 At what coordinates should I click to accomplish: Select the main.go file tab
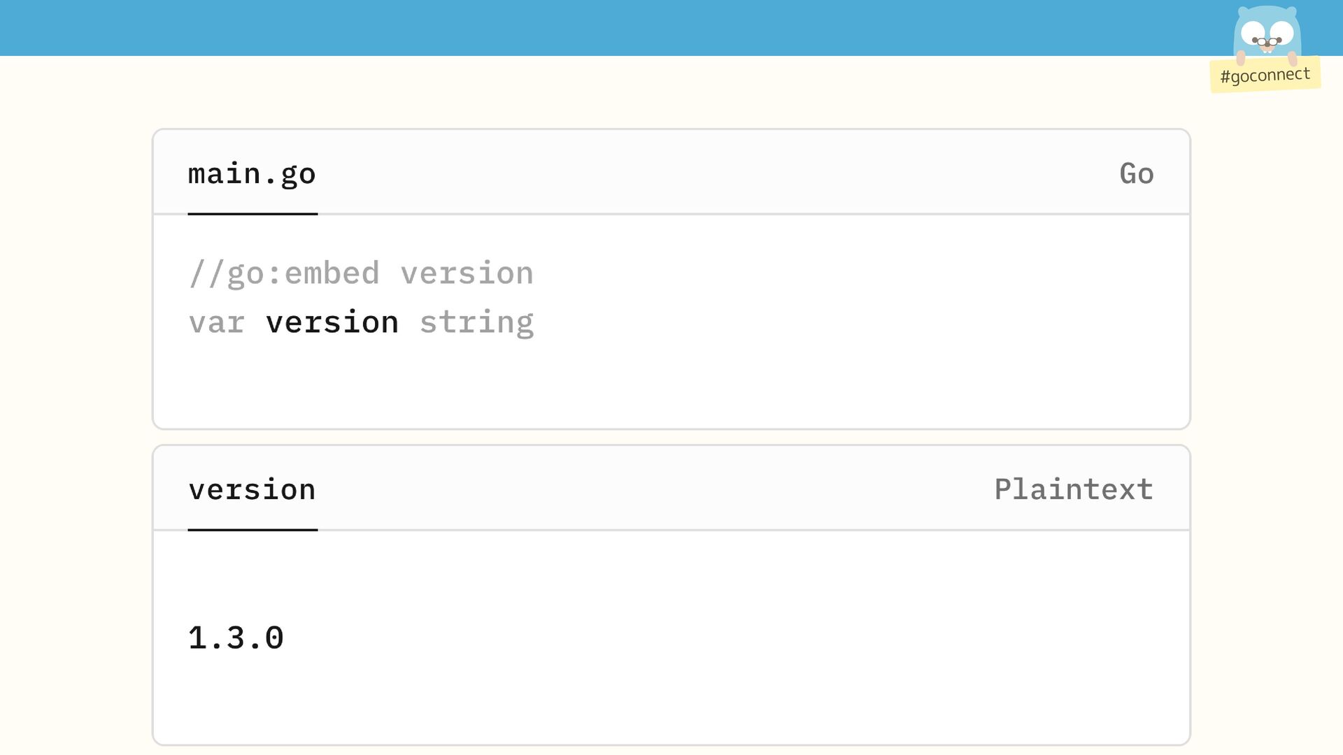pos(252,173)
